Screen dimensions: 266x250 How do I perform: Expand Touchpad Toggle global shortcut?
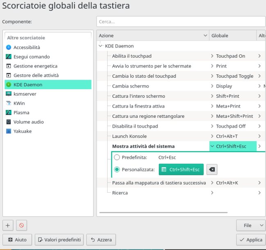click(x=212, y=76)
